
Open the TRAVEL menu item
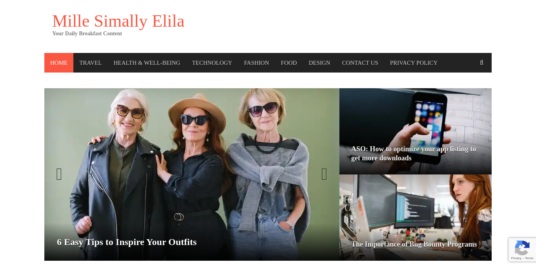tap(91, 63)
